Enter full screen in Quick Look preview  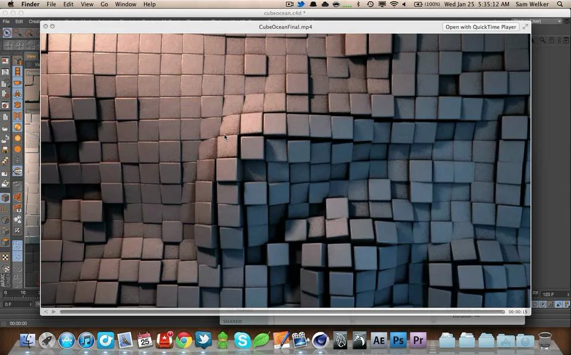point(525,27)
